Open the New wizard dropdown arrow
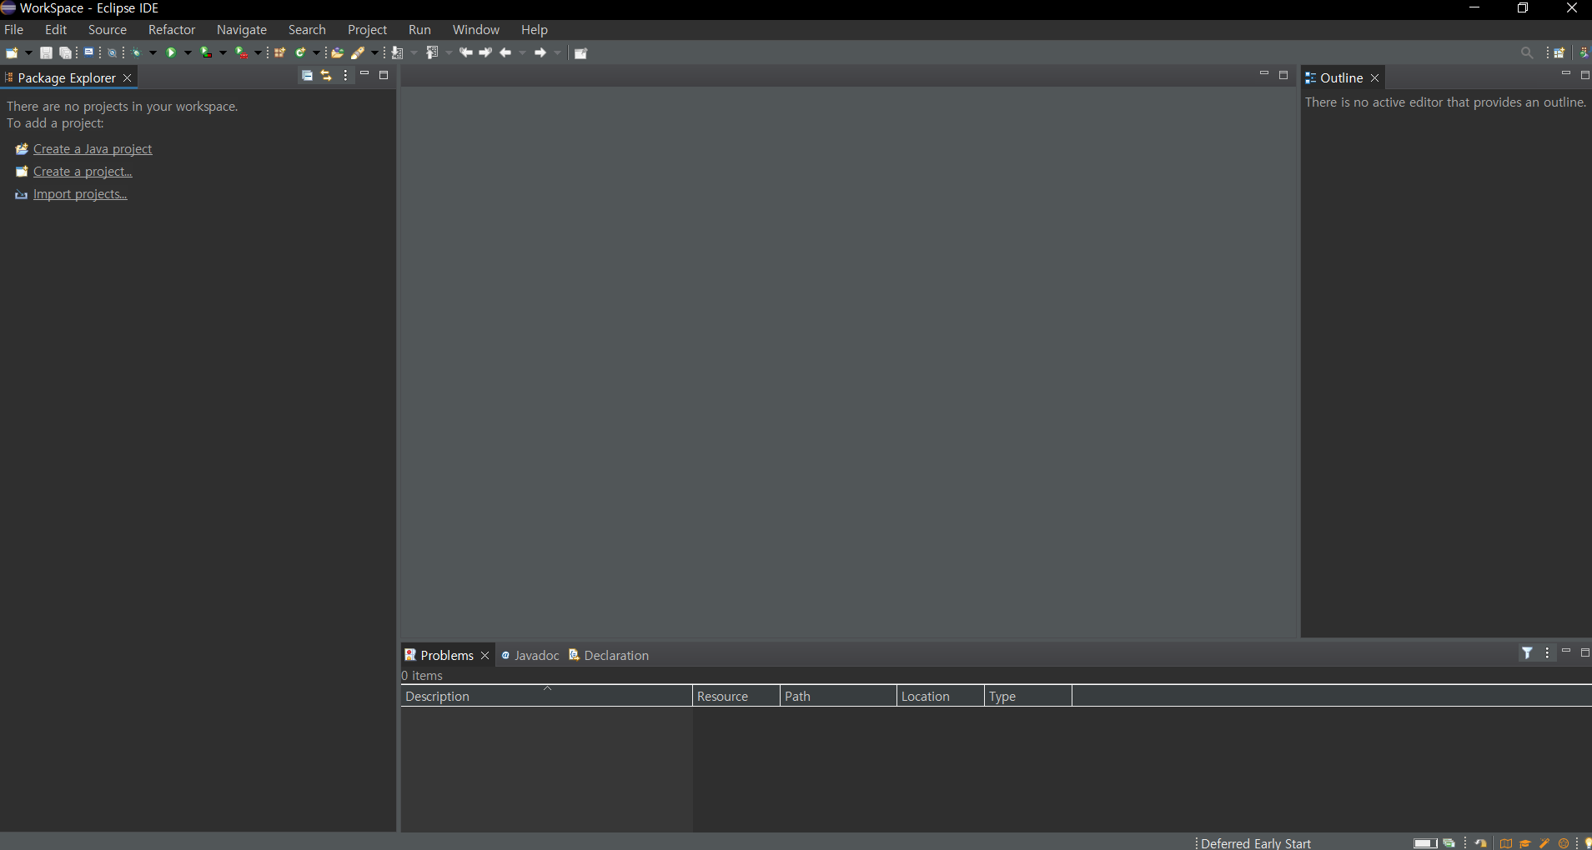Screen dimensions: 1592x850 pos(28,52)
